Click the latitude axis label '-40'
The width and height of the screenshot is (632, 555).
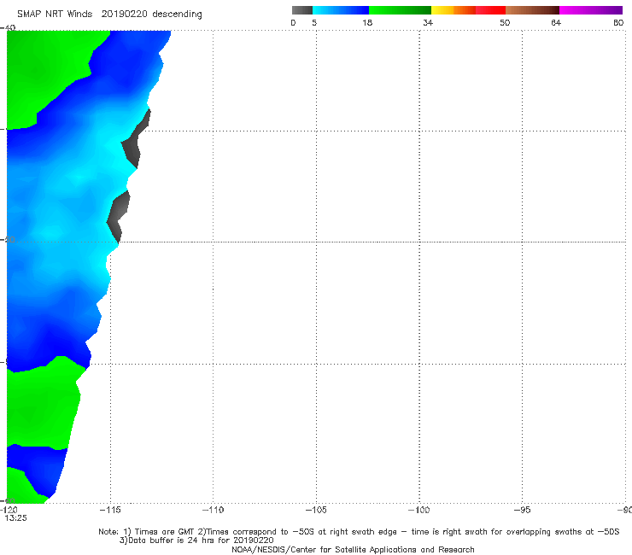click(x=8, y=28)
